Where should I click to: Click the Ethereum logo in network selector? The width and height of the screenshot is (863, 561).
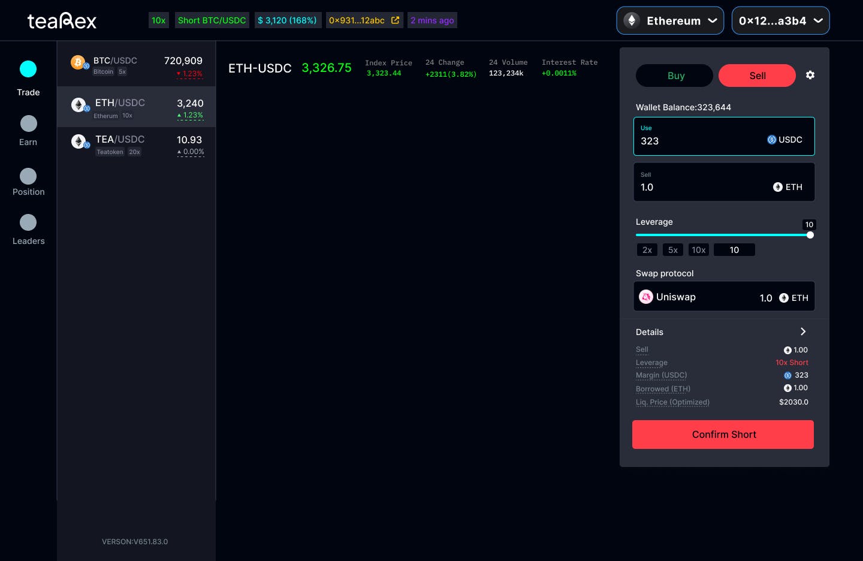(632, 20)
